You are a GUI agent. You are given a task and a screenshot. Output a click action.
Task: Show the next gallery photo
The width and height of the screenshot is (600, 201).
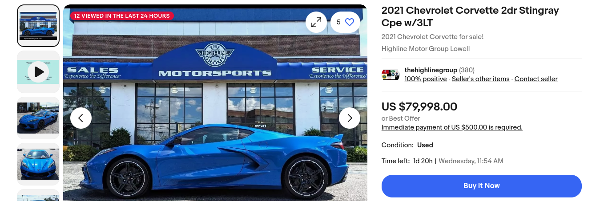[x=350, y=118]
